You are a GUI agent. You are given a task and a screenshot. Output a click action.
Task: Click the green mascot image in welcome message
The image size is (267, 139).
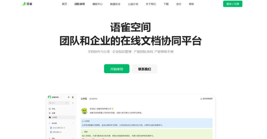tap(84, 111)
